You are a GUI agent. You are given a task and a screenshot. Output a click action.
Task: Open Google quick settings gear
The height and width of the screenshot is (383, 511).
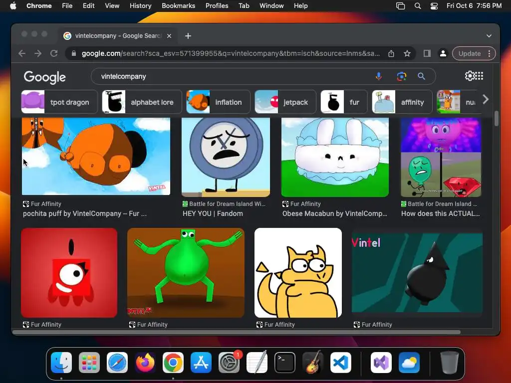tap(470, 76)
